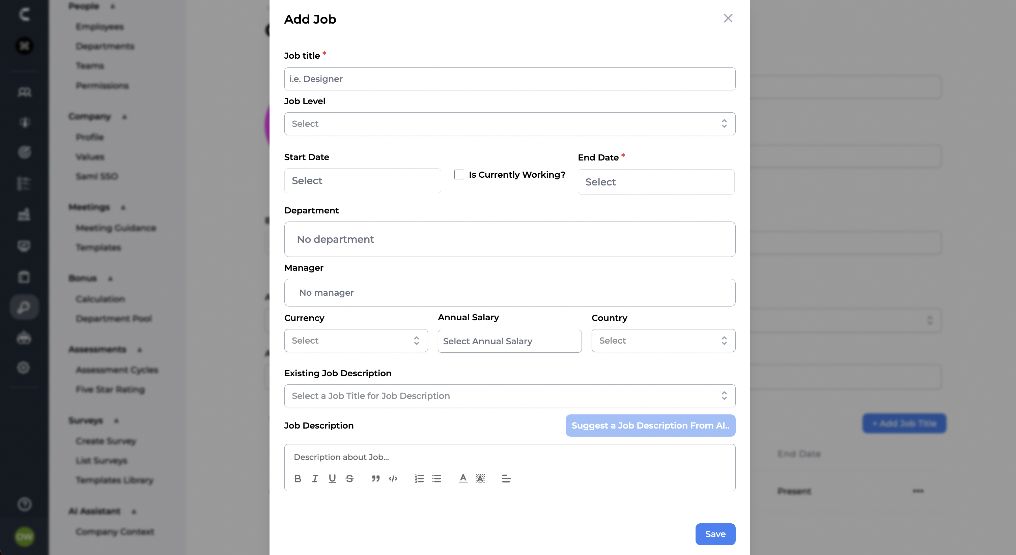Open the text color picker
The width and height of the screenshot is (1016, 555).
click(463, 478)
